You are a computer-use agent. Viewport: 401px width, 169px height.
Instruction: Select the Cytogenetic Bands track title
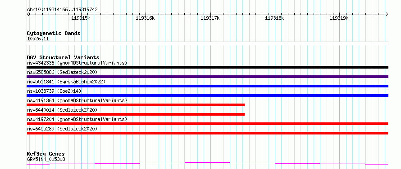[54, 33]
